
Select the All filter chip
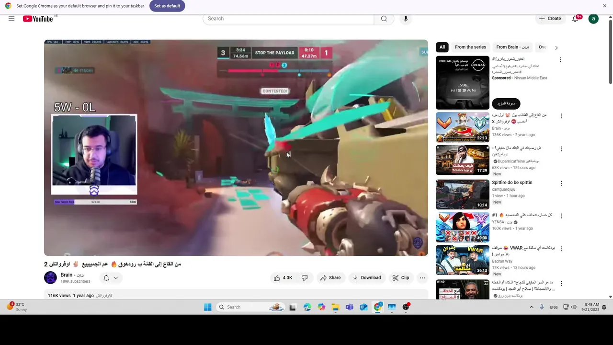click(x=442, y=47)
